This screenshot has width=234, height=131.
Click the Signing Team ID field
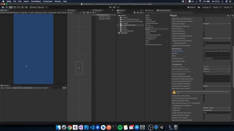pos(216,59)
